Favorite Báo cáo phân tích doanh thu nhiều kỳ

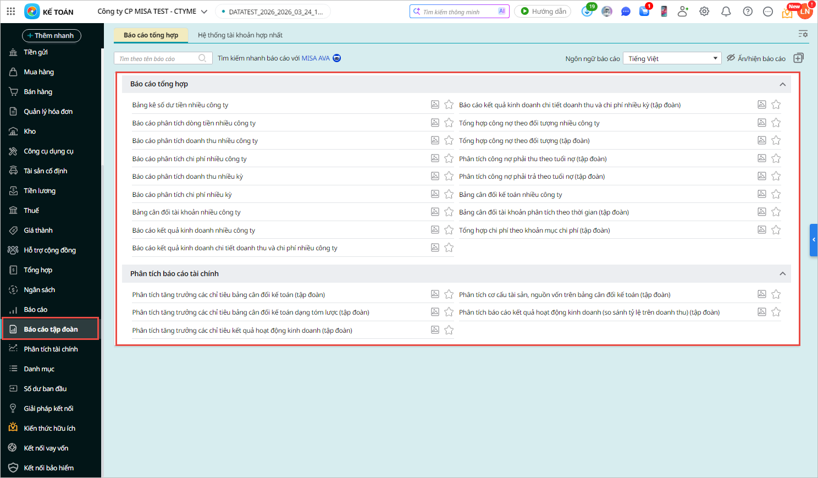[449, 176]
